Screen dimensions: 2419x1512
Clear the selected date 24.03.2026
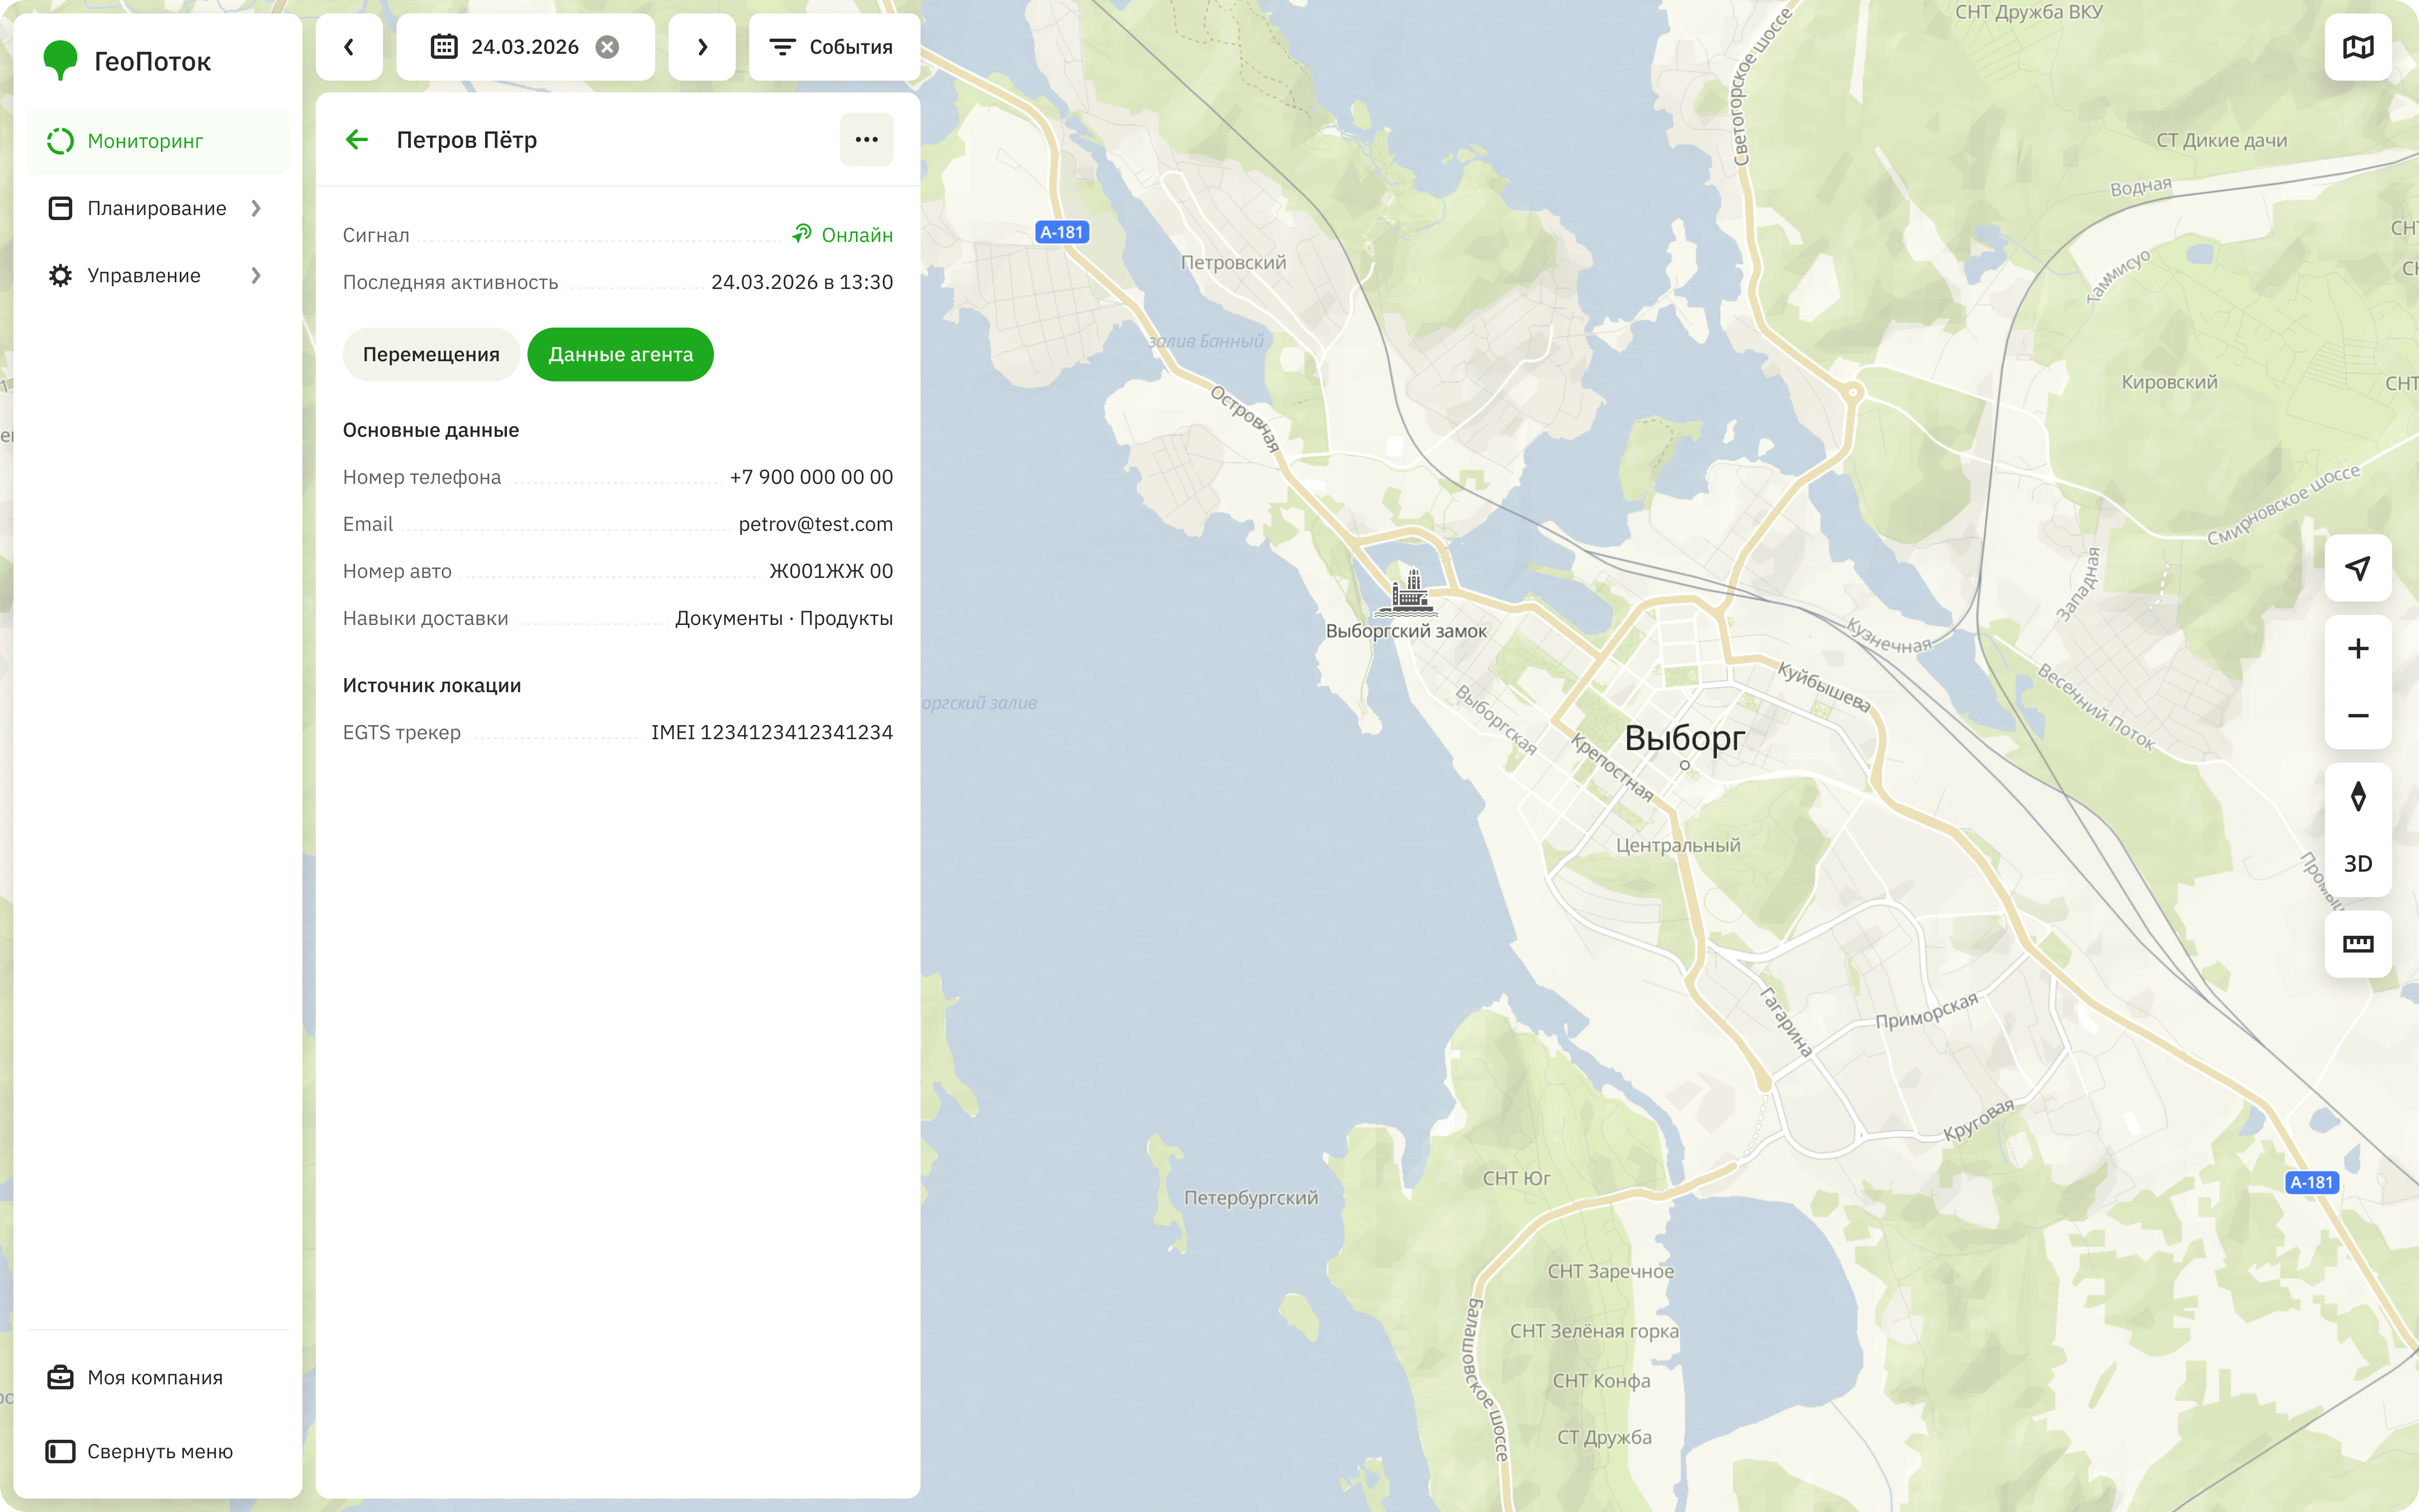[x=607, y=47]
